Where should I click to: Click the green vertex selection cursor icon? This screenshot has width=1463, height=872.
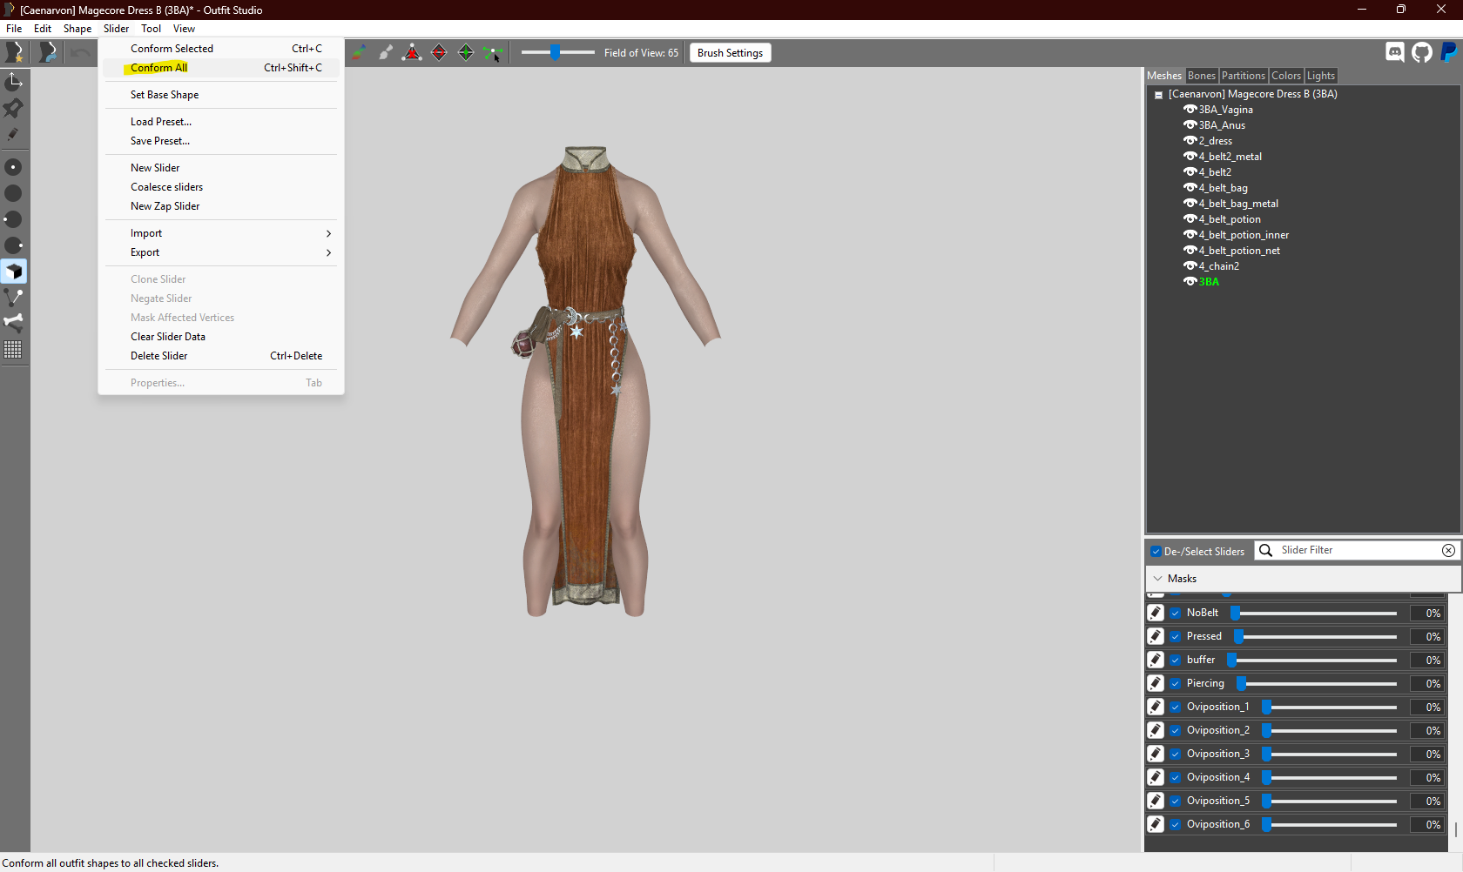point(493,53)
